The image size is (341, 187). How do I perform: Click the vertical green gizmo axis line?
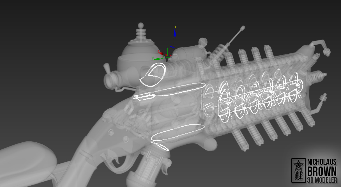point(168,53)
